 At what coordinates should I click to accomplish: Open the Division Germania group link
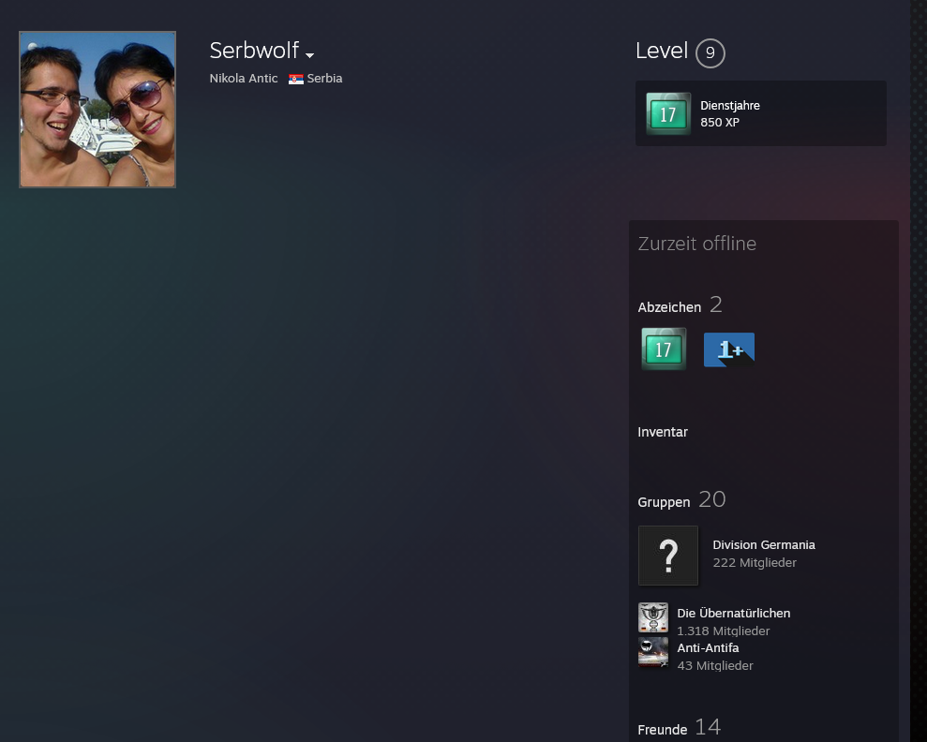764,545
